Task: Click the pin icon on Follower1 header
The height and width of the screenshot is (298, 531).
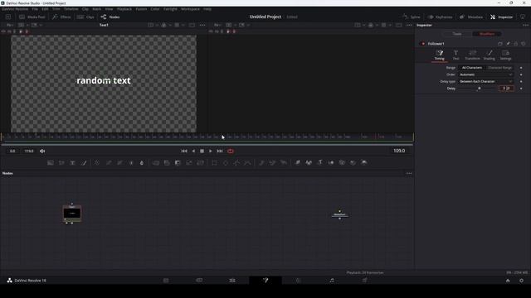Action: tap(508, 44)
